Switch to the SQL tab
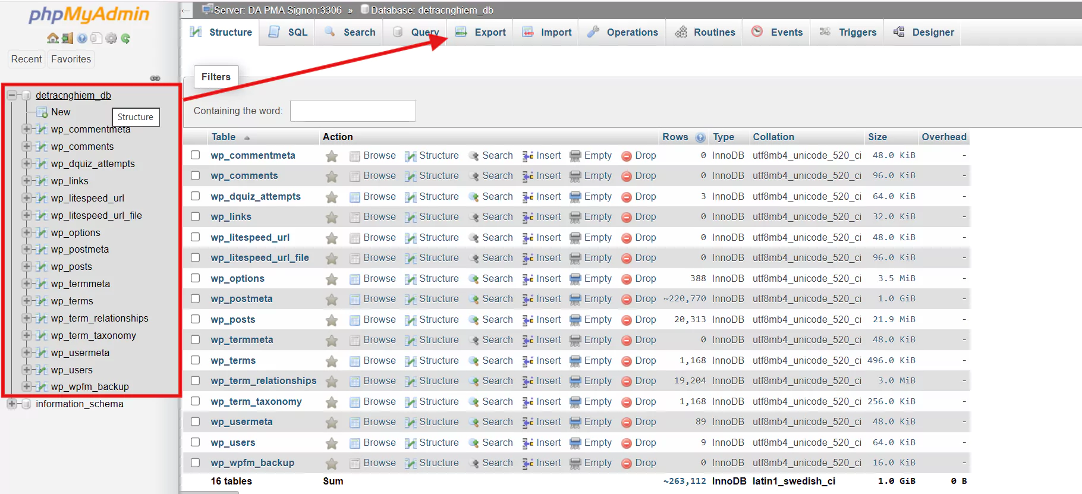Viewport: 1082px width, 494px height. pos(288,32)
